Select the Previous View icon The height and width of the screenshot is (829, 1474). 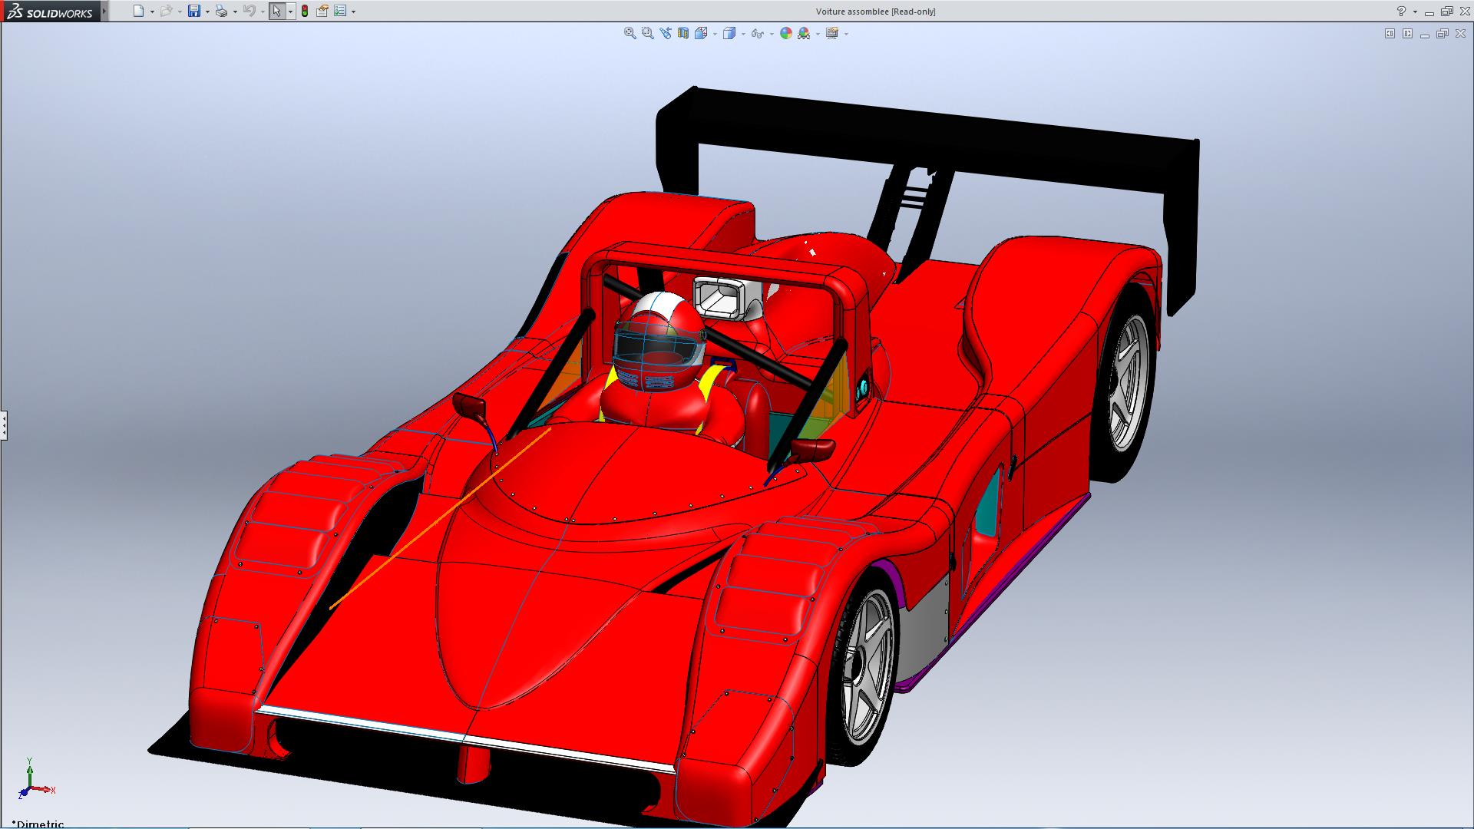pyautogui.click(x=665, y=33)
